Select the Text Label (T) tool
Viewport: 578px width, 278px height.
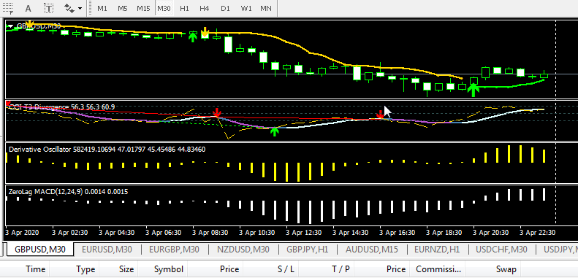48,8
